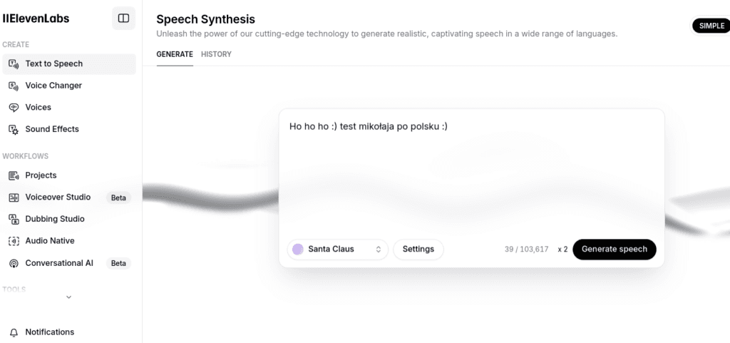
Task: Click the Audio Native icon
Action: (14, 241)
